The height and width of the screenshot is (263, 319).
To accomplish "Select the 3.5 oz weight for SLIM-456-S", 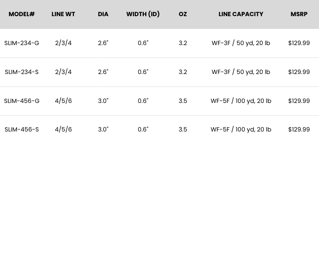I will (183, 130).
